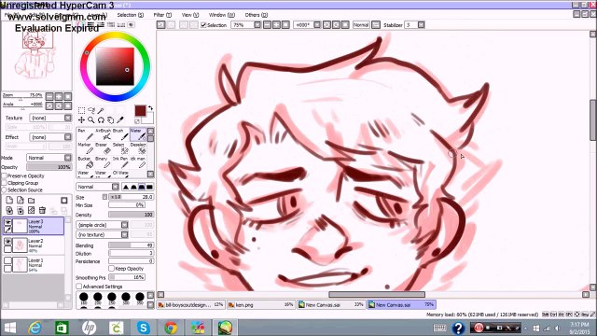Swap foreground and background colors
Image resolution: width=597 pixels, height=336 pixels.
click(151, 108)
